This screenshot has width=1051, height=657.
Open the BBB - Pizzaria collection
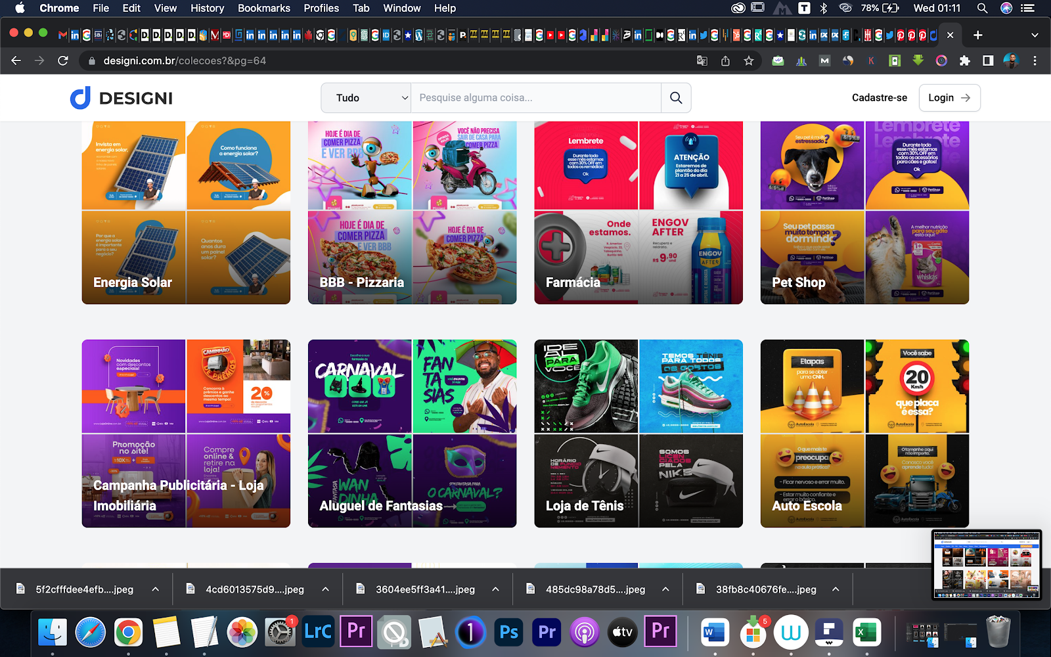(412, 212)
